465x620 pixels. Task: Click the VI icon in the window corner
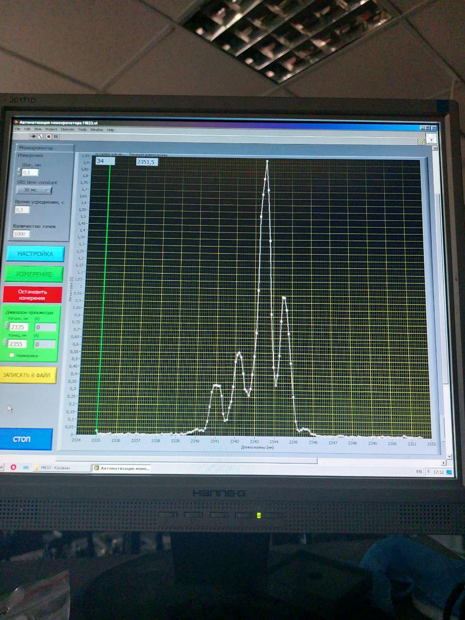[431, 139]
